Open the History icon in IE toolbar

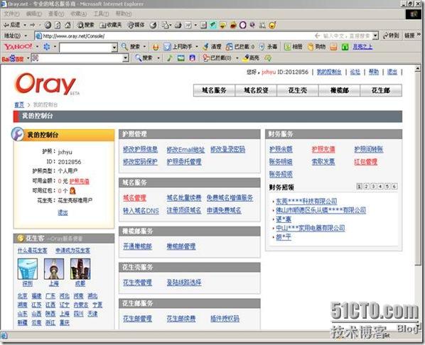coord(153,25)
